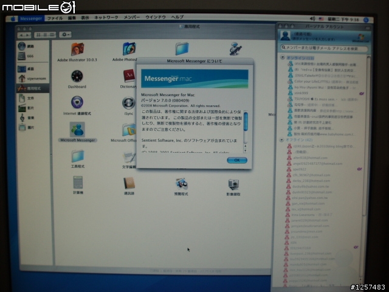Open the Finder action gear dropdown
Viewport: 389px width, 292px height.
[66, 35]
